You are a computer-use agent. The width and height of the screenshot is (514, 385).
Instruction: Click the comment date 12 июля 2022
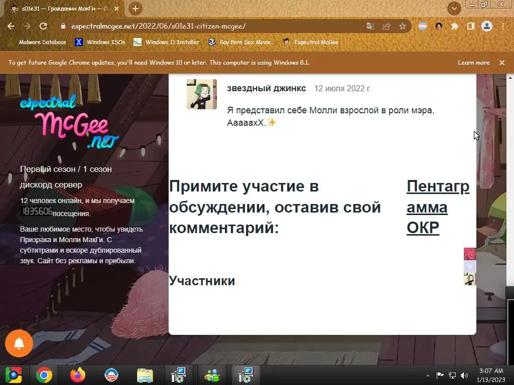pos(342,89)
